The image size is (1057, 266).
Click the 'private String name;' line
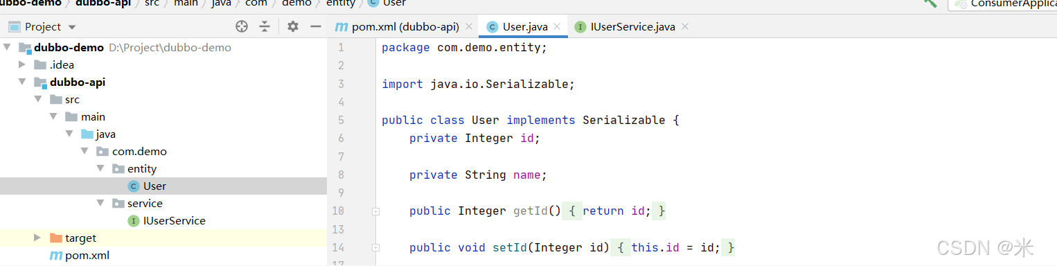[478, 175]
